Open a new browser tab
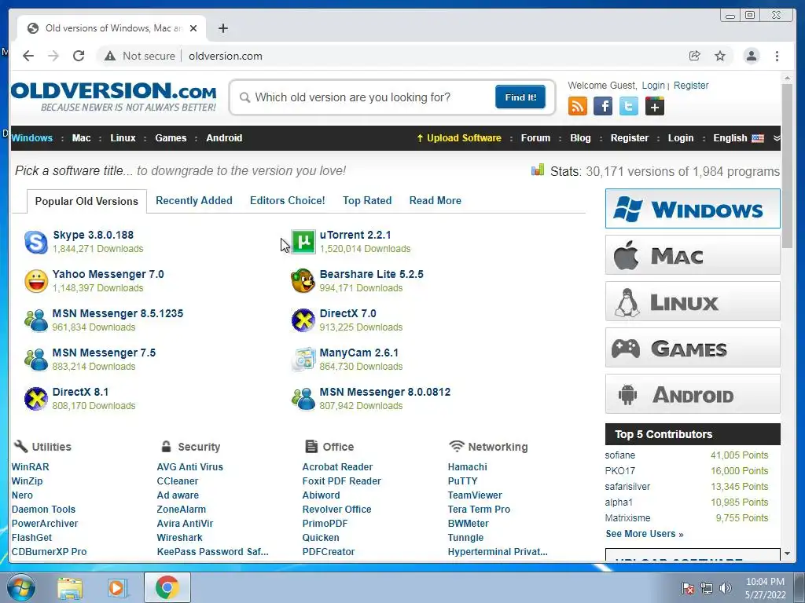This screenshot has height=603, width=805. pyautogui.click(x=222, y=28)
